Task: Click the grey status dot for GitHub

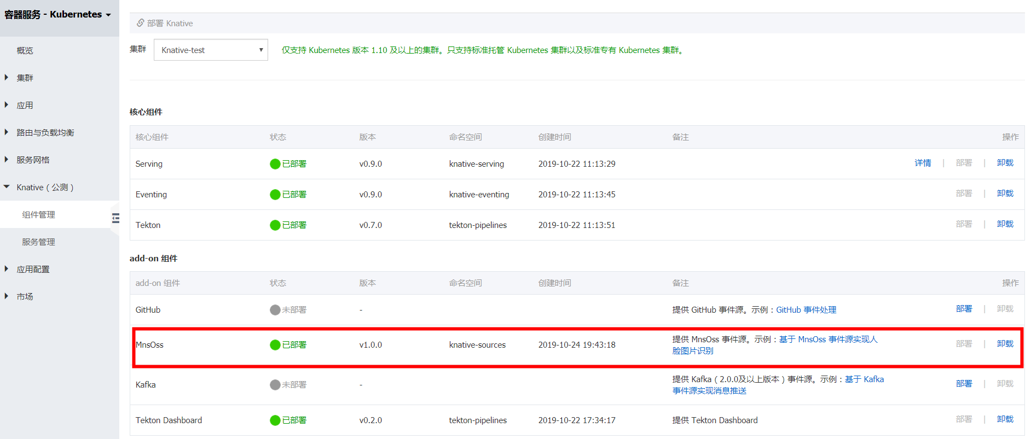Action: coord(275,310)
